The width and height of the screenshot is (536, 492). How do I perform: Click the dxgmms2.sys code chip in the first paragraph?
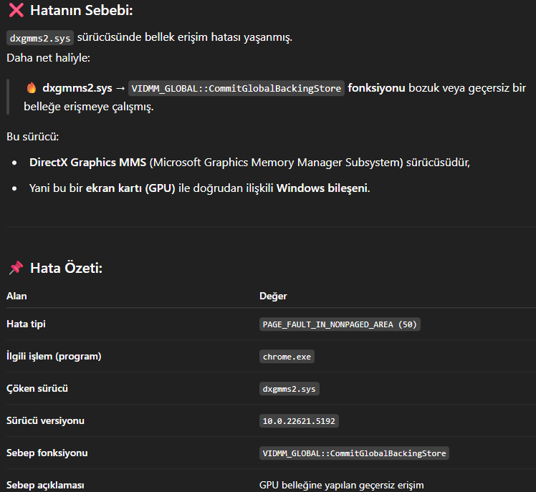coord(40,38)
